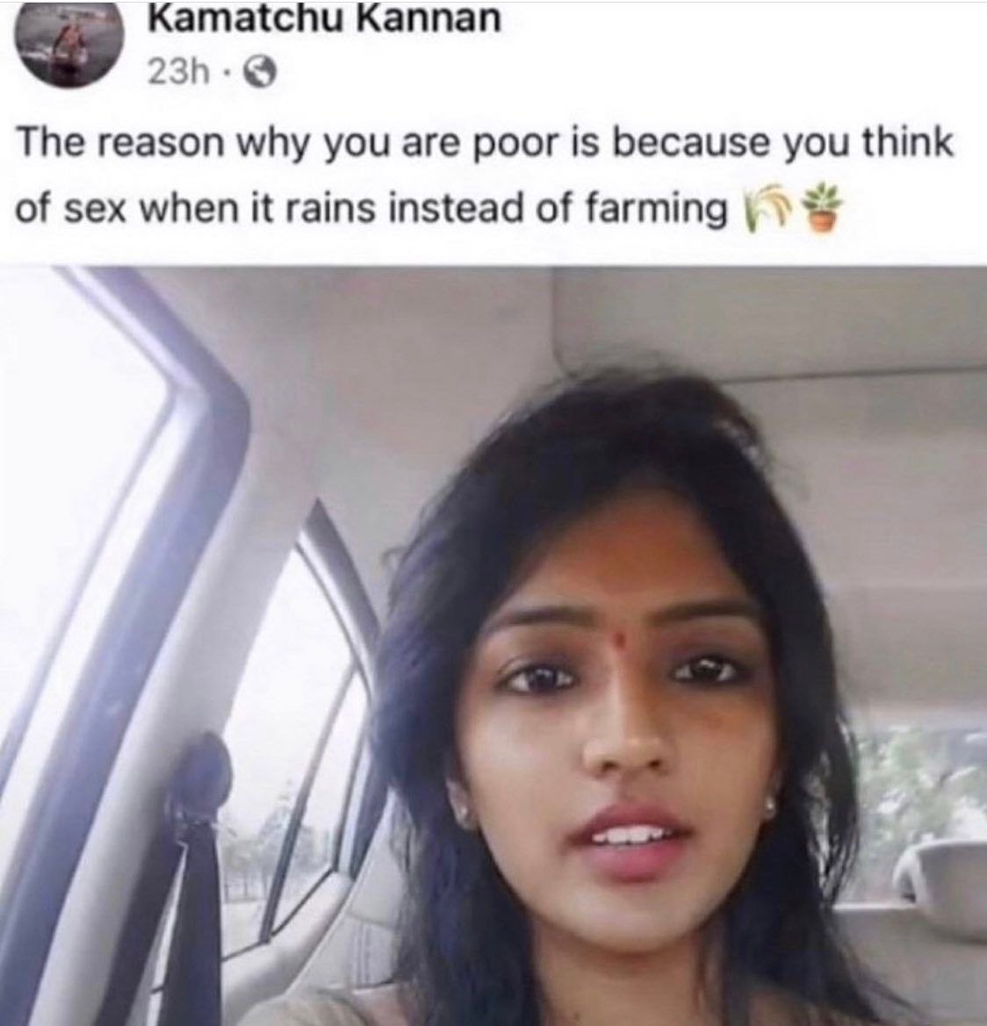Open the posted car selfie photo
The height and width of the screenshot is (1026, 987).
point(493,645)
